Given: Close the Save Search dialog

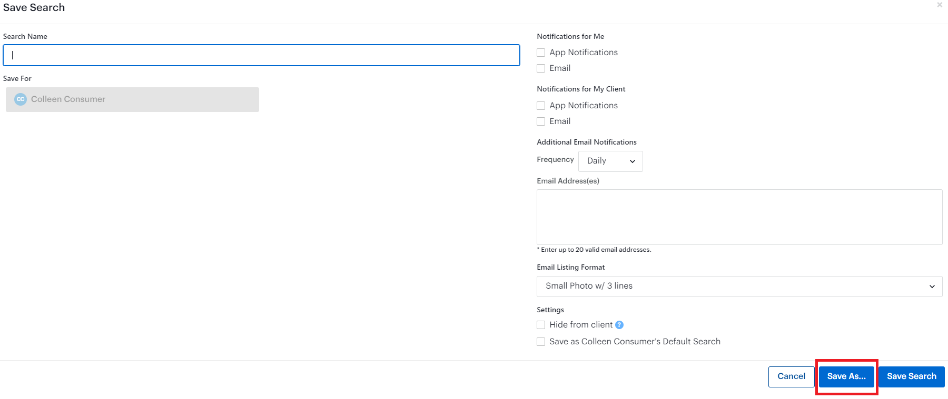Looking at the screenshot, I should 940,5.
